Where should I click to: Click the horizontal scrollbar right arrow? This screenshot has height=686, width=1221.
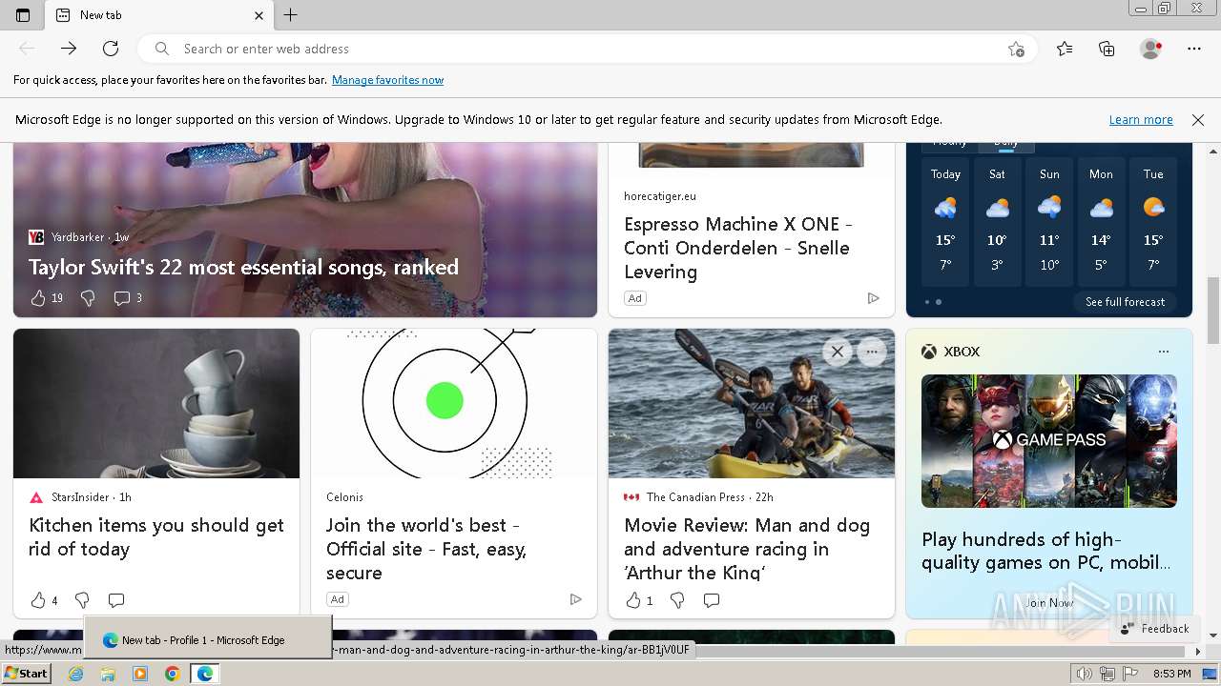point(1199,652)
